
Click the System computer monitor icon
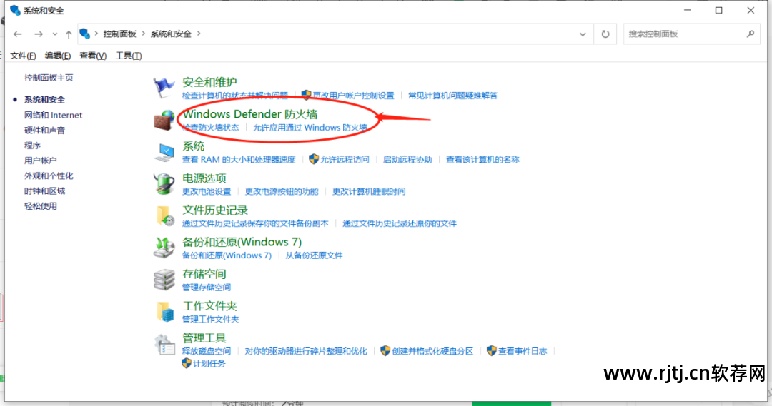pyautogui.click(x=164, y=152)
